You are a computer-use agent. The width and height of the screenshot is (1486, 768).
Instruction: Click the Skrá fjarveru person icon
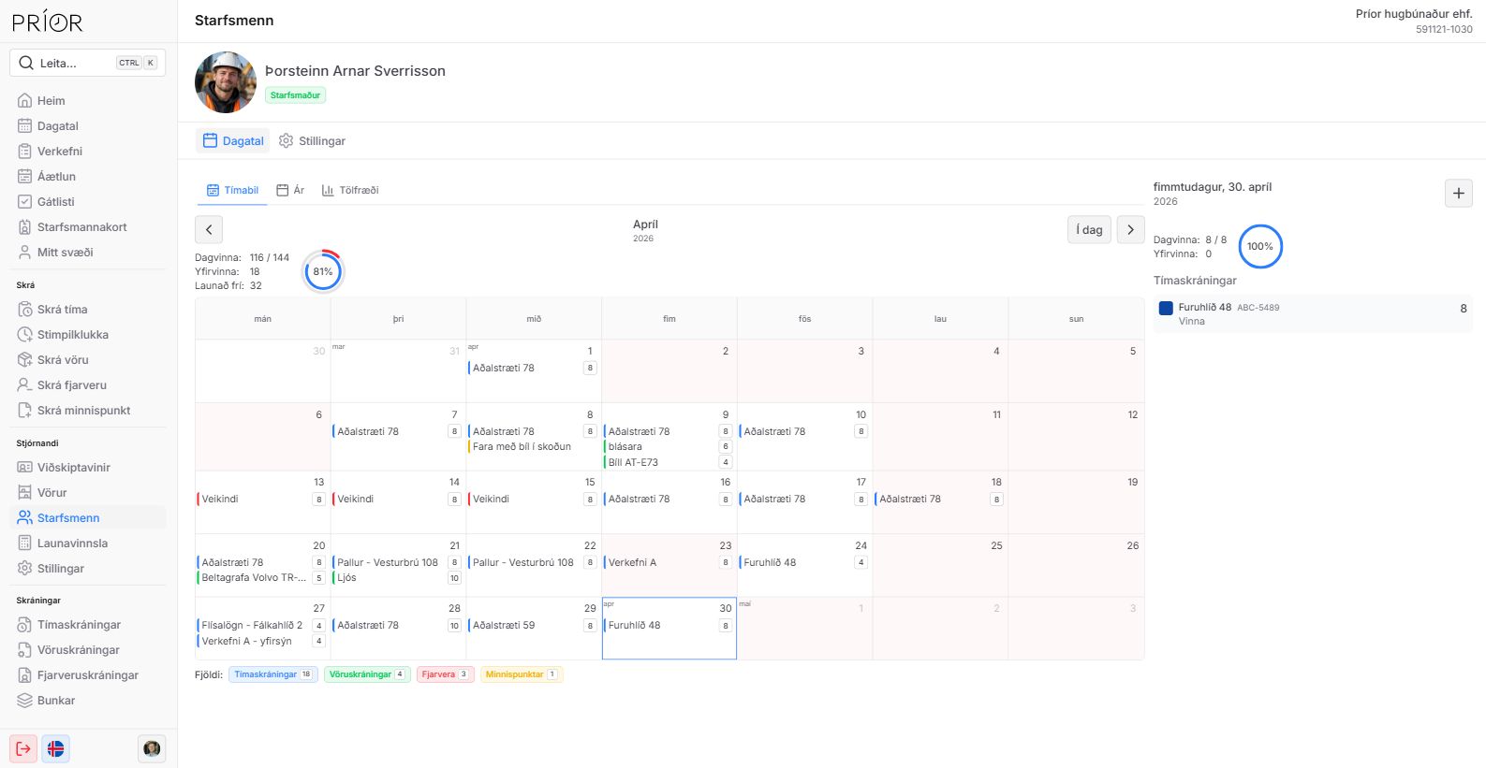click(25, 385)
